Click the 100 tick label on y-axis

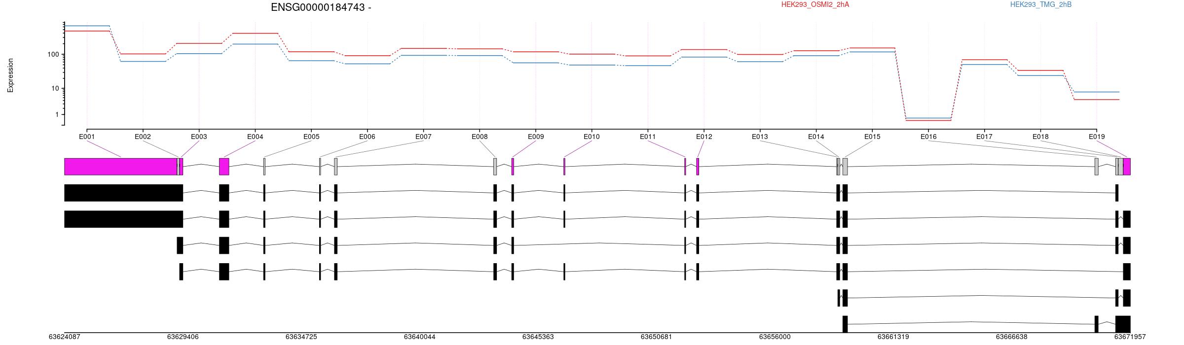coord(53,54)
